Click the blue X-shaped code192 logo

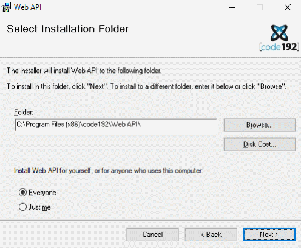(x=279, y=32)
